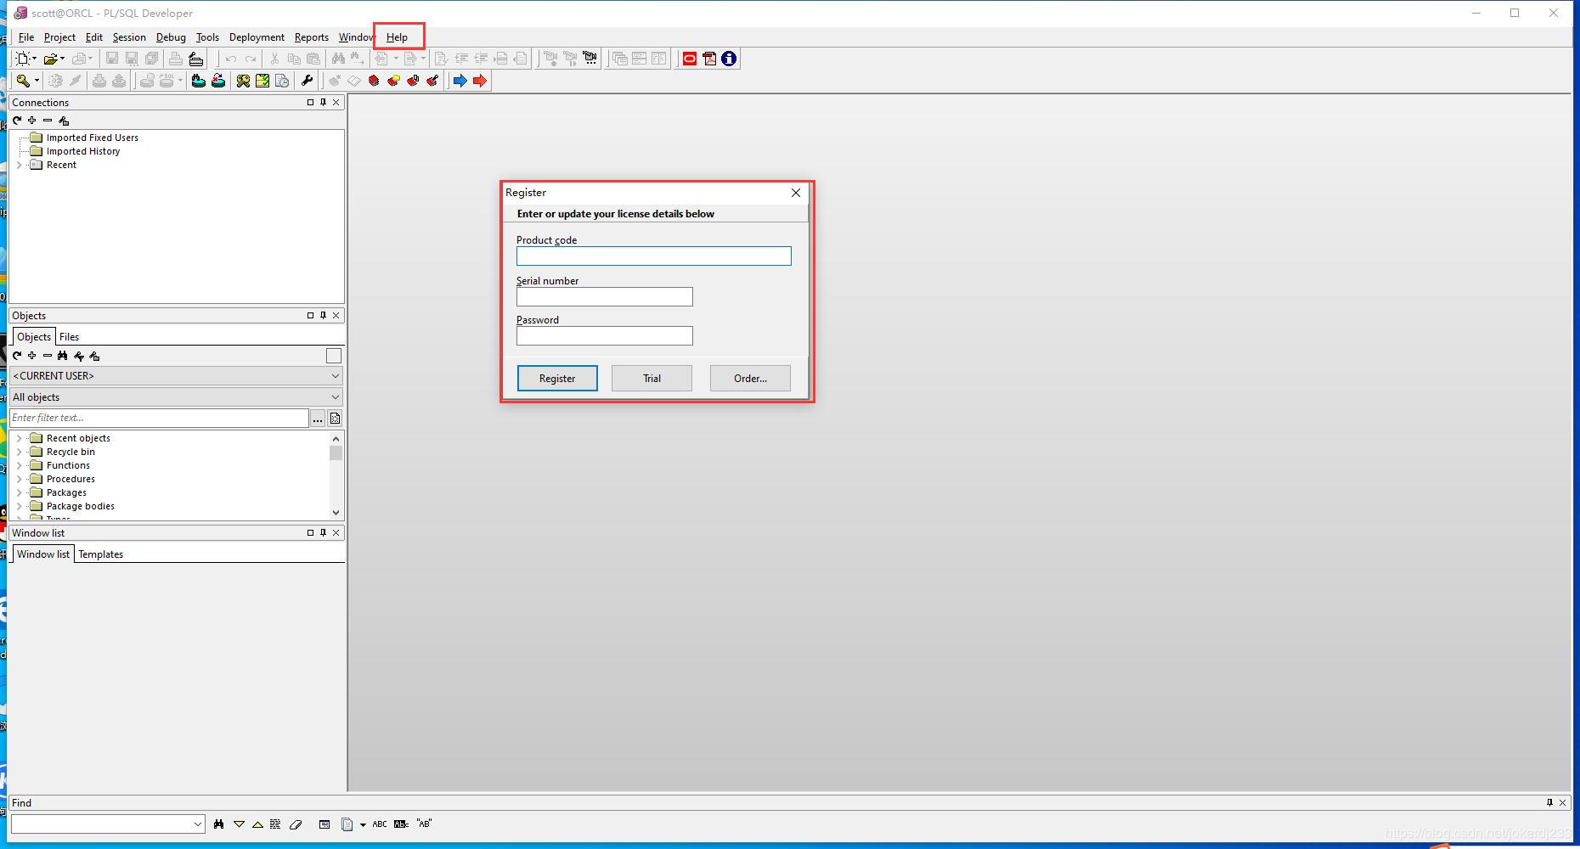Expand the Procedures folder
This screenshot has width=1580, height=849.
point(20,479)
